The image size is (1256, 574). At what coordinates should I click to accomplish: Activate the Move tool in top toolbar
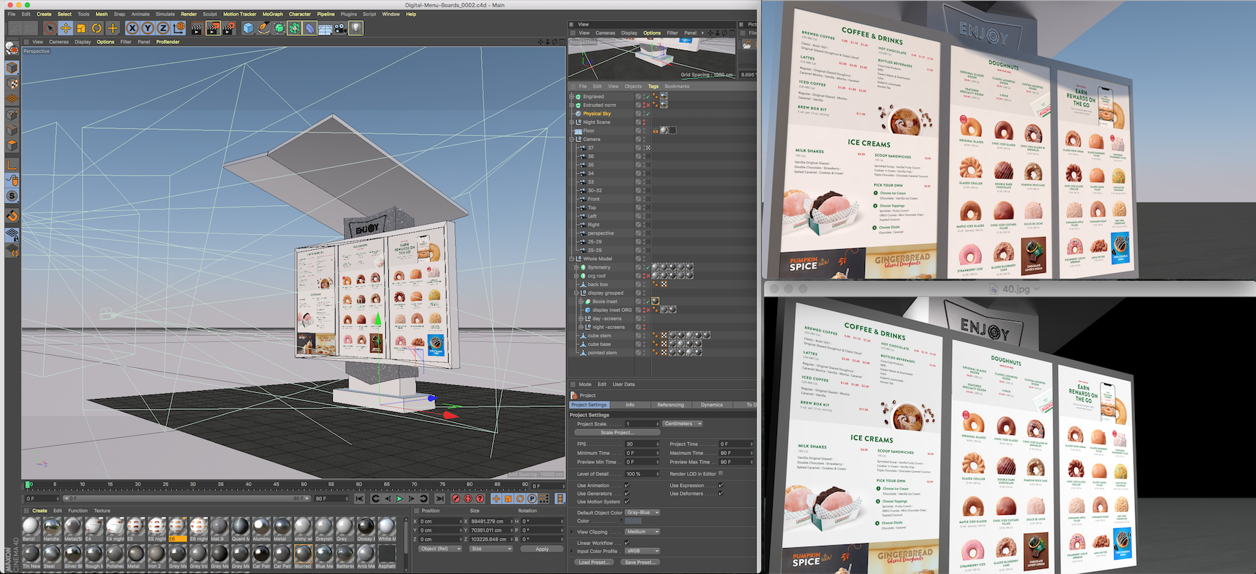pyautogui.click(x=66, y=28)
